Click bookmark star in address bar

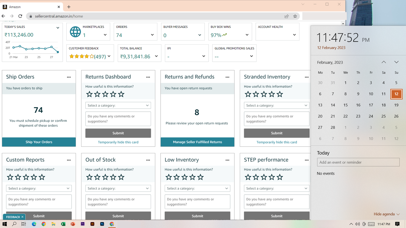(x=295, y=16)
